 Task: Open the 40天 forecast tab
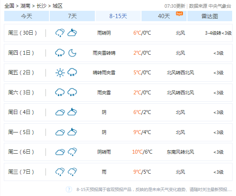coord(164,16)
